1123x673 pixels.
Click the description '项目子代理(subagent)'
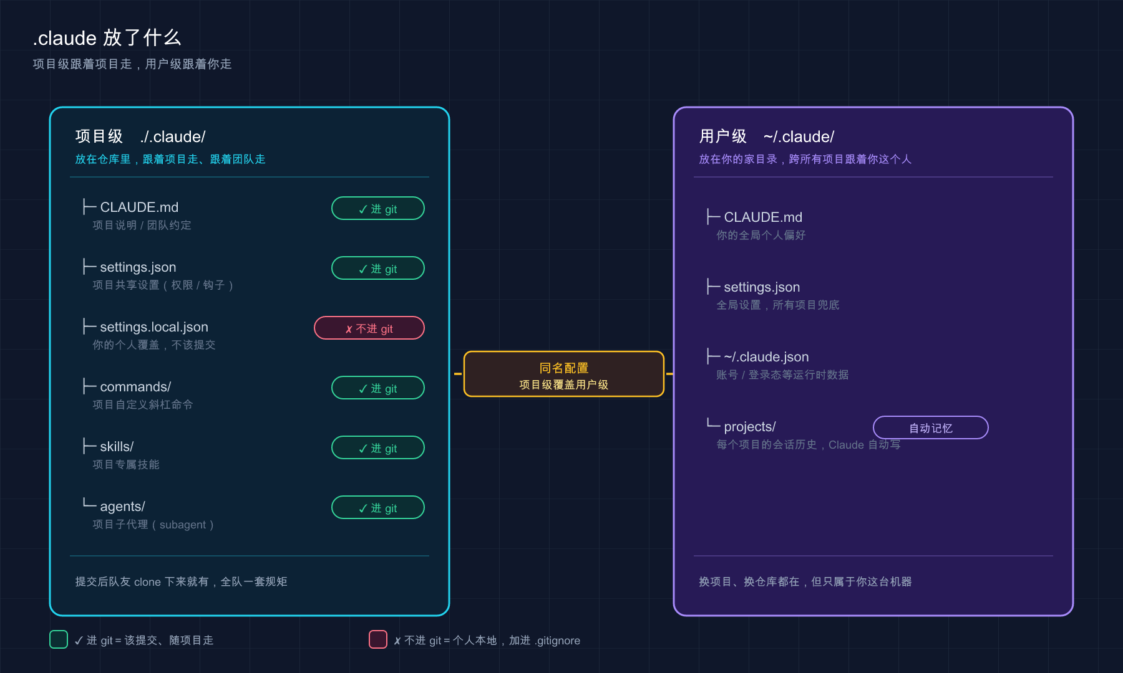tap(154, 525)
